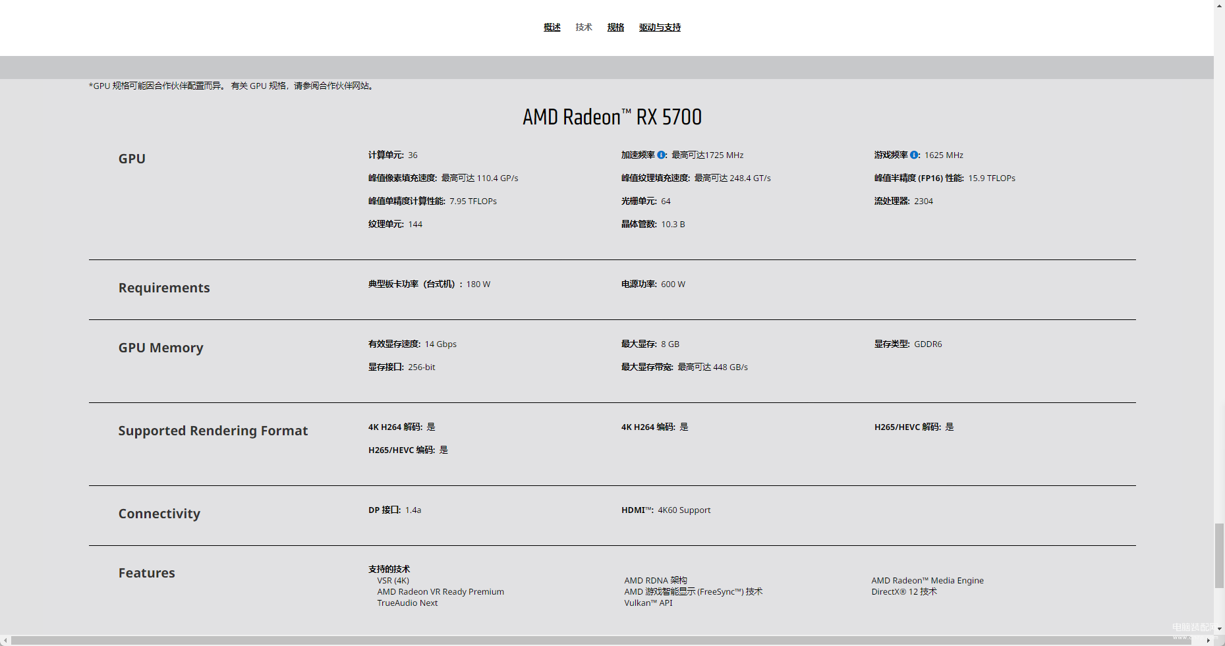1225x646 pixels.
Task: Click 电源功率: 600 W entry
Action: point(653,284)
